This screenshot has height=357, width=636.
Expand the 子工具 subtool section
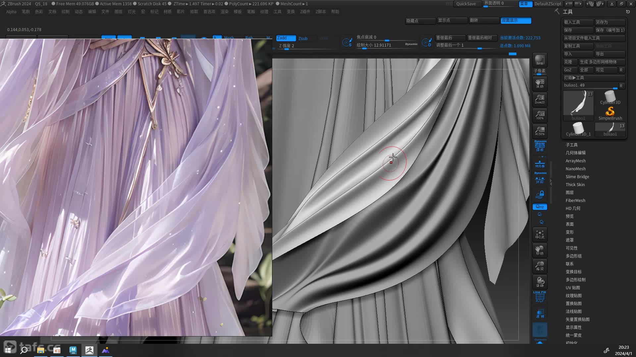coord(571,145)
